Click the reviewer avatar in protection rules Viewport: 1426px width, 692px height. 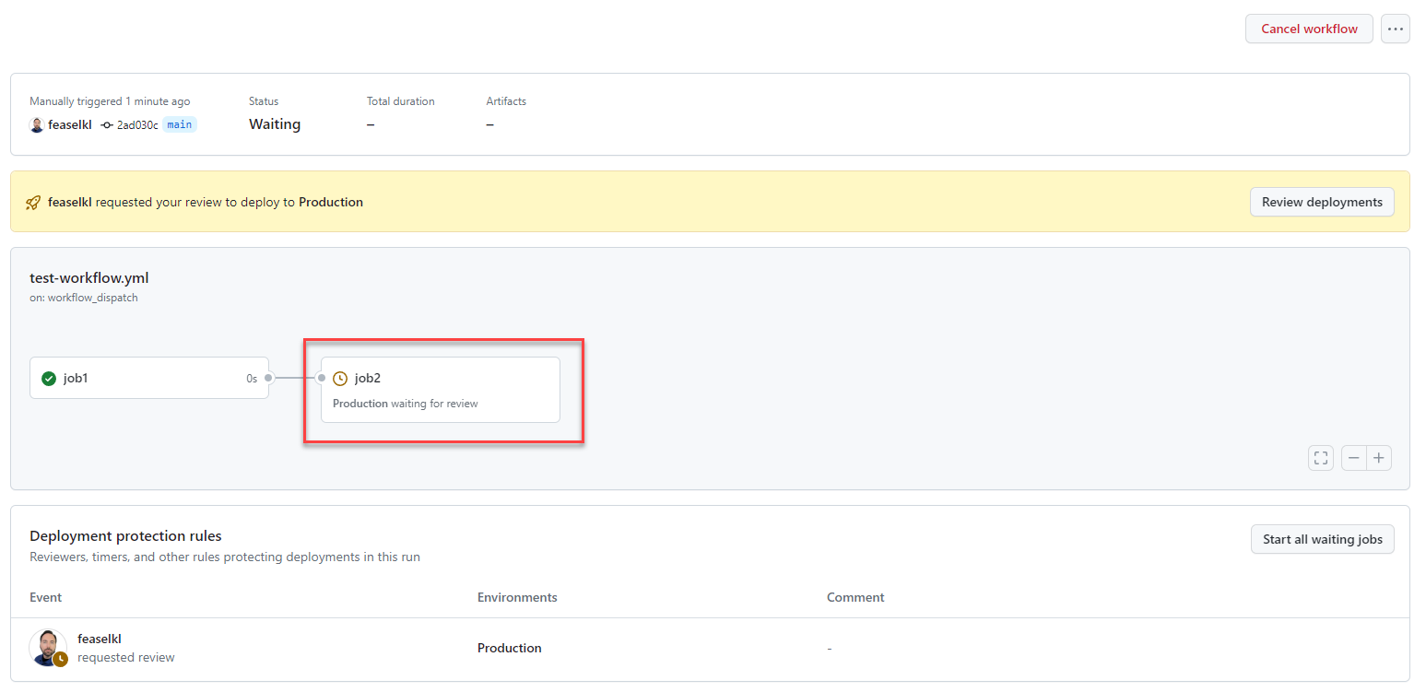pyautogui.click(x=46, y=647)
